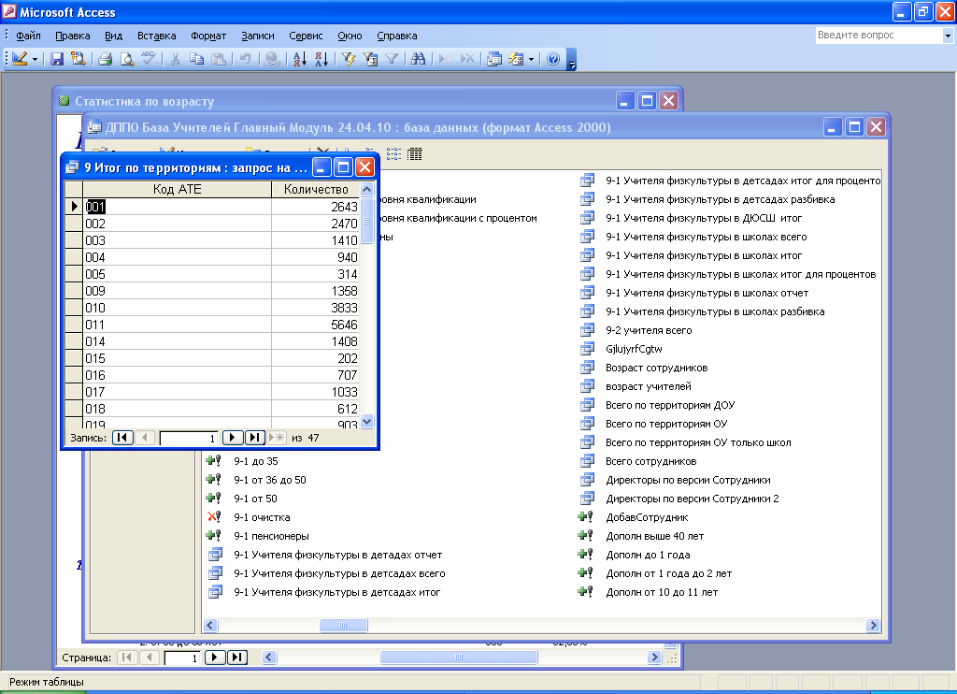Screen dimensions: 957x694
Task: Expand the New Object dropdown arrow
Action: point(532,59)
